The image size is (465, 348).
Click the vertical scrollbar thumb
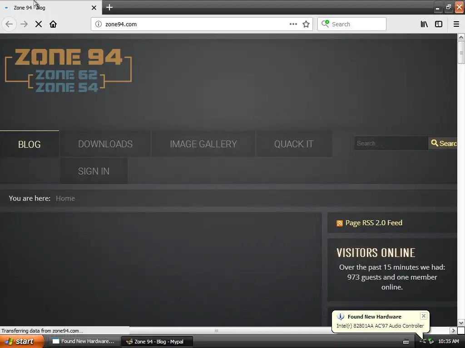click(x=461, y=53)
